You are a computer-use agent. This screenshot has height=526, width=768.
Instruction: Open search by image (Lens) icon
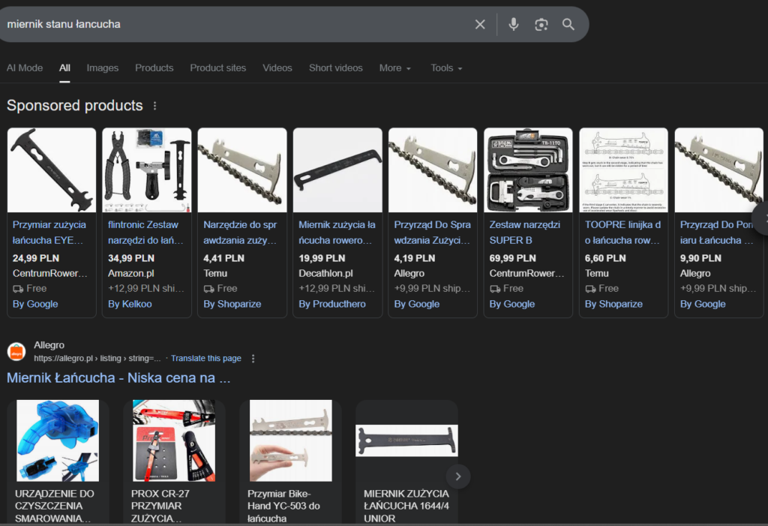(x=541, y=25)
